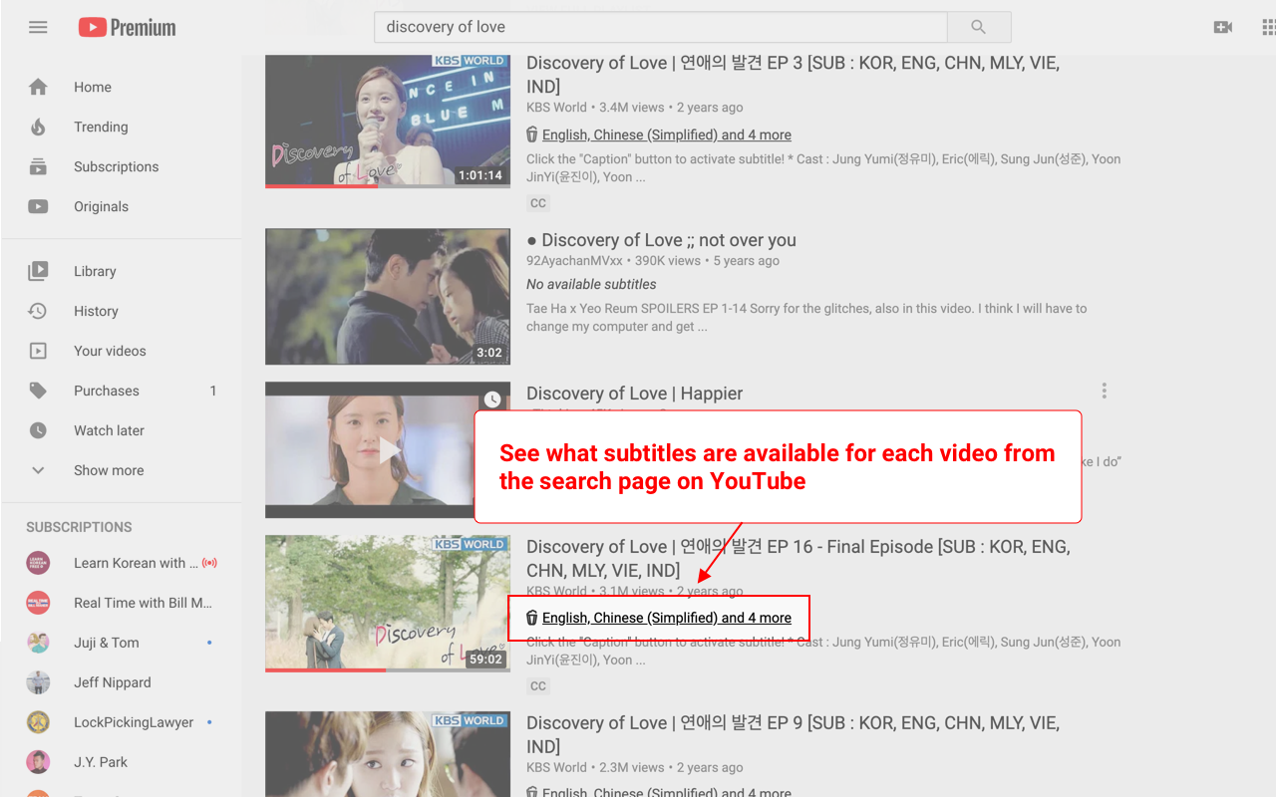Click the Purchases tag icon
Image resolution: width=1276 pixels, height=797 pixels.
[x=38, y=391]
